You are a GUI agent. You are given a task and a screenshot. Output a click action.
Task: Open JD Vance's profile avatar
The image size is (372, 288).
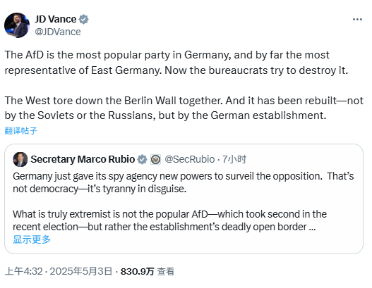coord(17,25)
